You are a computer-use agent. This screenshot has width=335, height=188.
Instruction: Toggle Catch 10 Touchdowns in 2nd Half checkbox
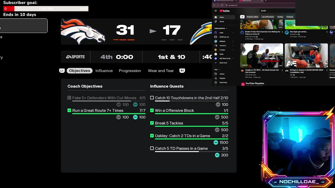point(152,98)
